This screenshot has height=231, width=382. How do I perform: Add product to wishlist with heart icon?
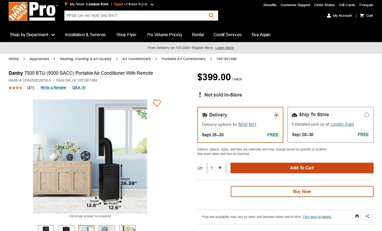(157, 103)
